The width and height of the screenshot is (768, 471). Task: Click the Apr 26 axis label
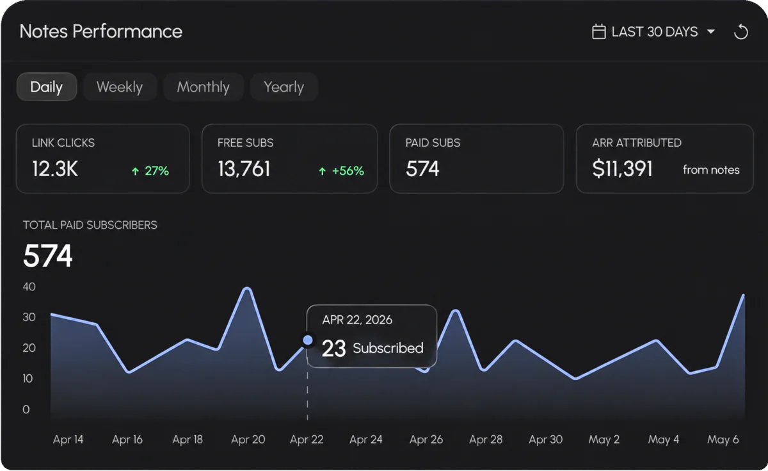pos(426,440)
